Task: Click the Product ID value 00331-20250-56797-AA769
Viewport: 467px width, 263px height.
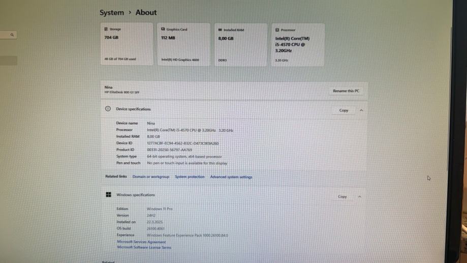Action: point(169,150)
